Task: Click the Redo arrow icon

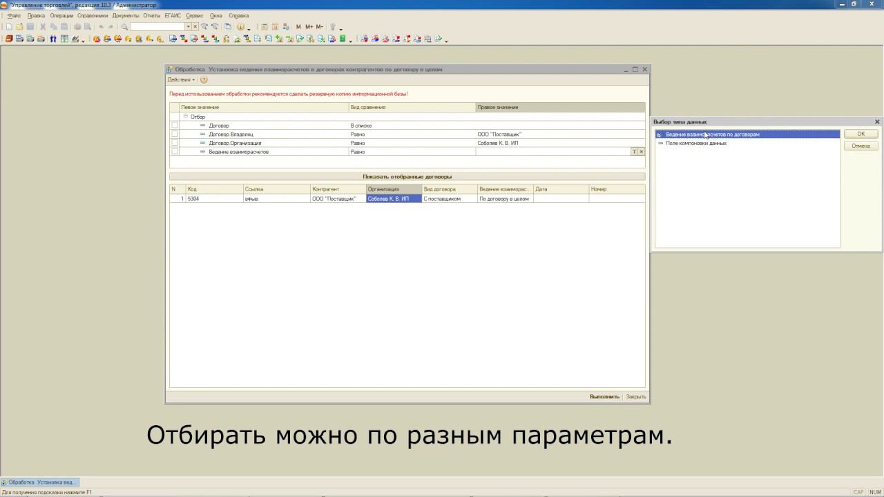Action: 111,27
